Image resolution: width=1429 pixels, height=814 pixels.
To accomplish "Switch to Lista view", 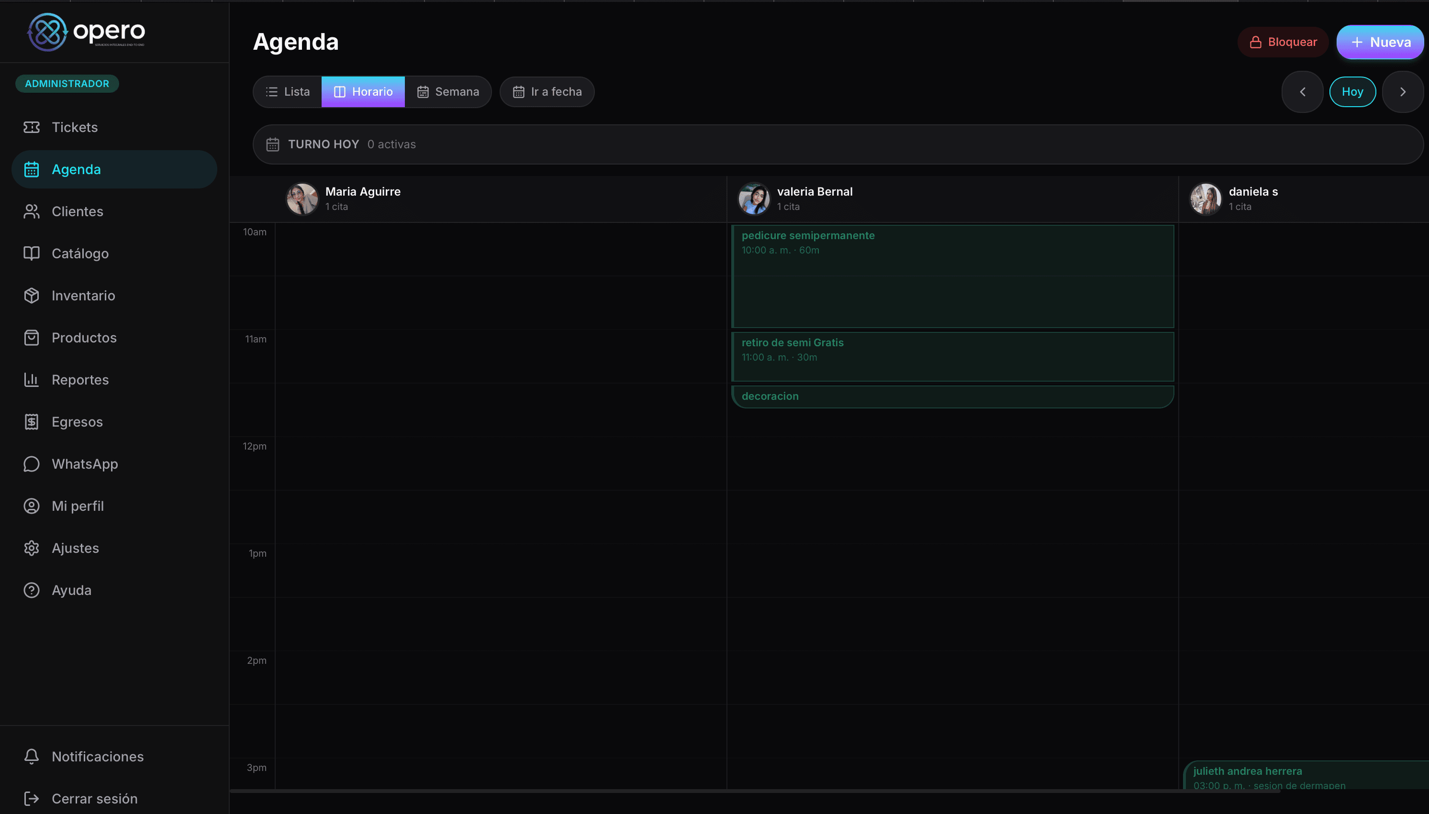I will click(x=288, y=92).
